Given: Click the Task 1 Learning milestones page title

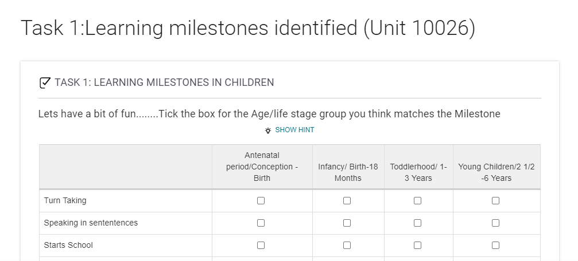Looking at the screenshot, I should [x=248, y=28].
